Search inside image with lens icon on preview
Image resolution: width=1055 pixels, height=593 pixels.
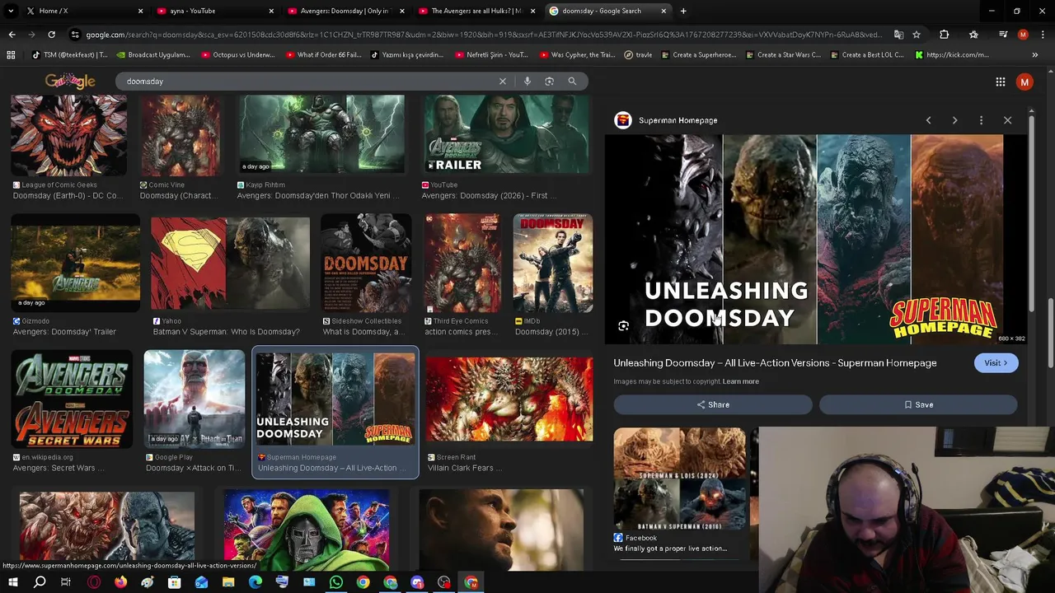623,326
